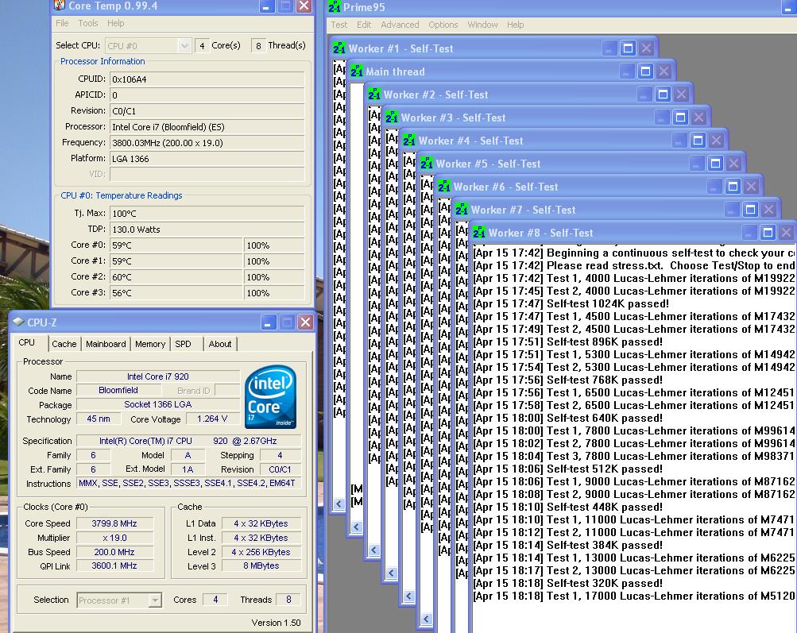Open the Help menu in Core Temp

click(x=115, y=23)
